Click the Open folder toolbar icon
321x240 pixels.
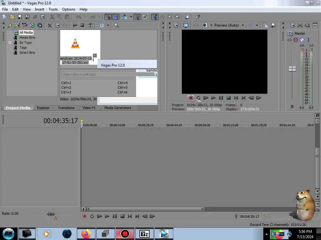(x=12, y=17)
